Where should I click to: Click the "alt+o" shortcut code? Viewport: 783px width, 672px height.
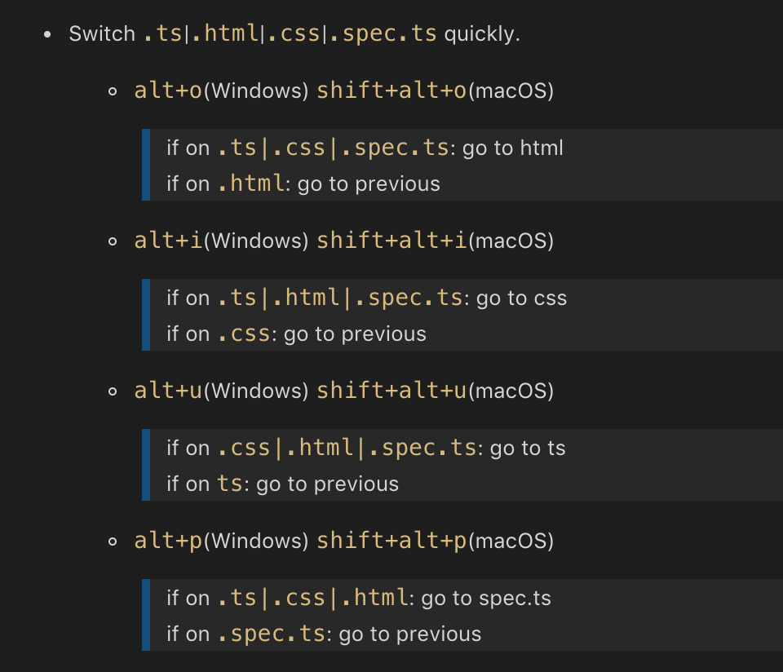click(x=168, y=91)
